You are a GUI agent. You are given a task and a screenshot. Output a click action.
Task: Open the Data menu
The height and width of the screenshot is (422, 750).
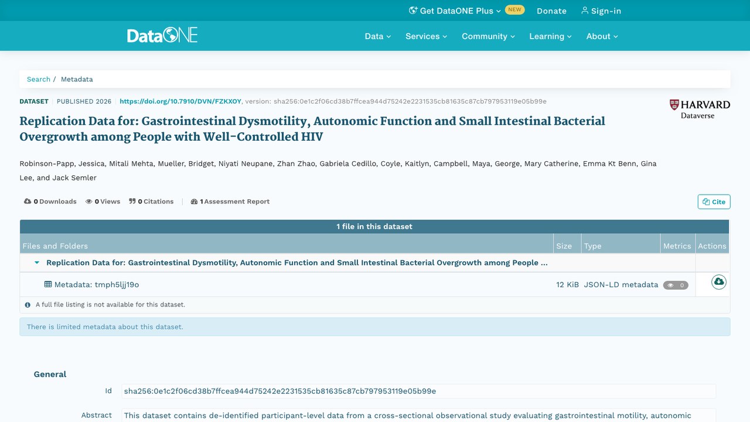pos(378,36)
